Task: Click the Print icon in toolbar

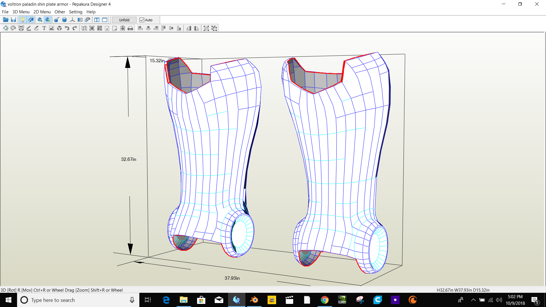Action: tap(130, 28)
